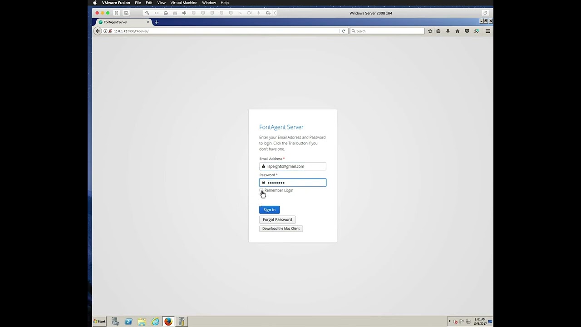Click the Windows Start button

coord(99,322)
